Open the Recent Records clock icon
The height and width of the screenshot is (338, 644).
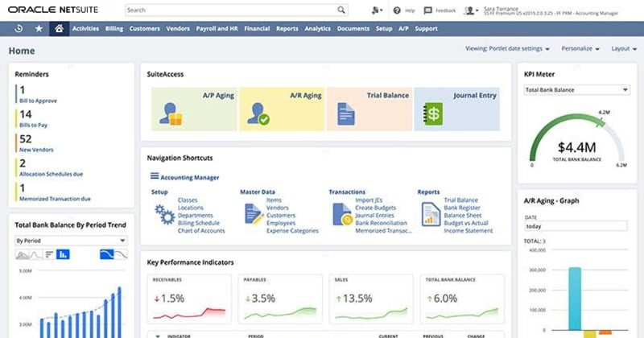tap(19, 29)
